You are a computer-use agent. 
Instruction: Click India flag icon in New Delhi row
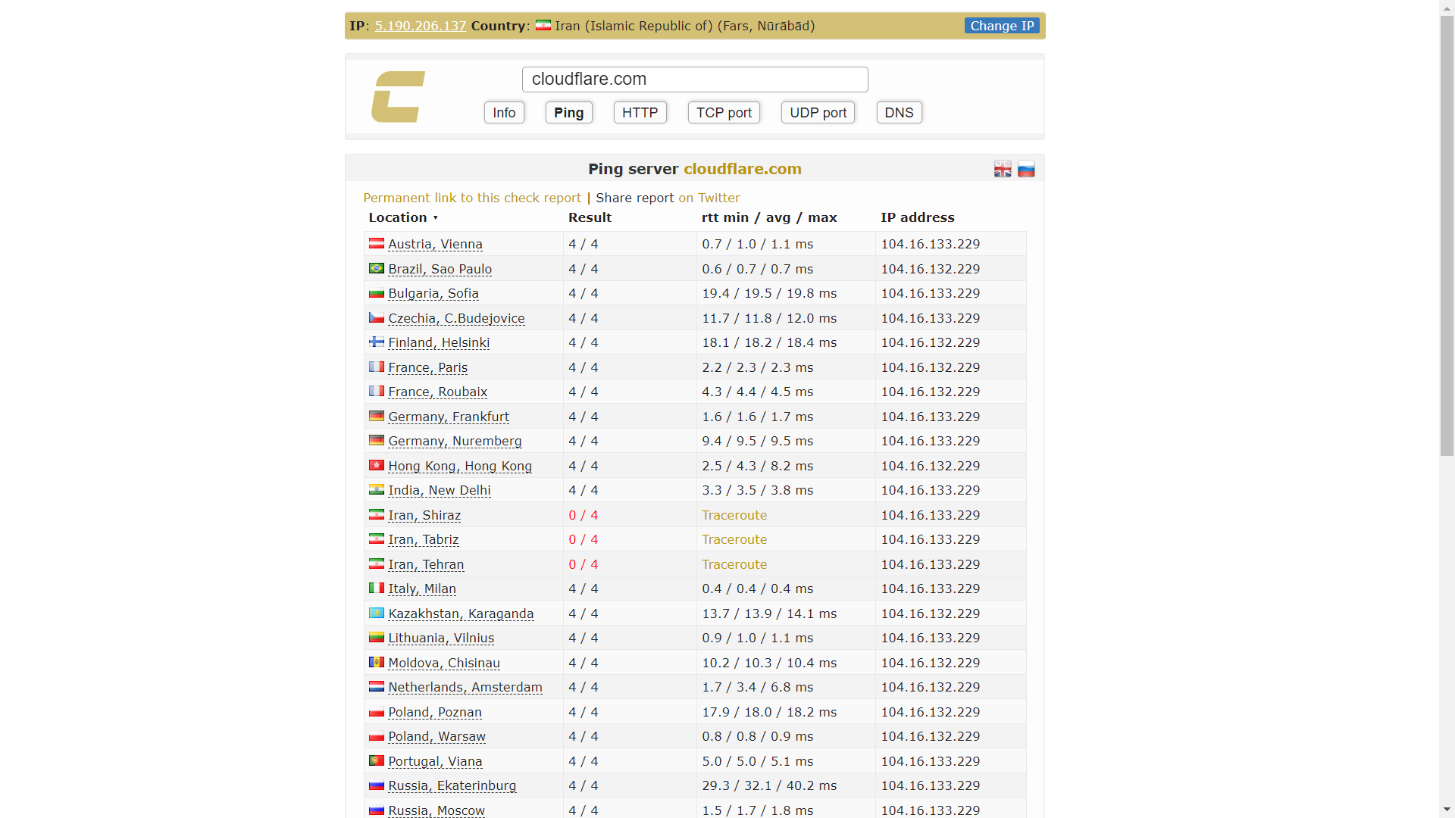coord(377,489)
